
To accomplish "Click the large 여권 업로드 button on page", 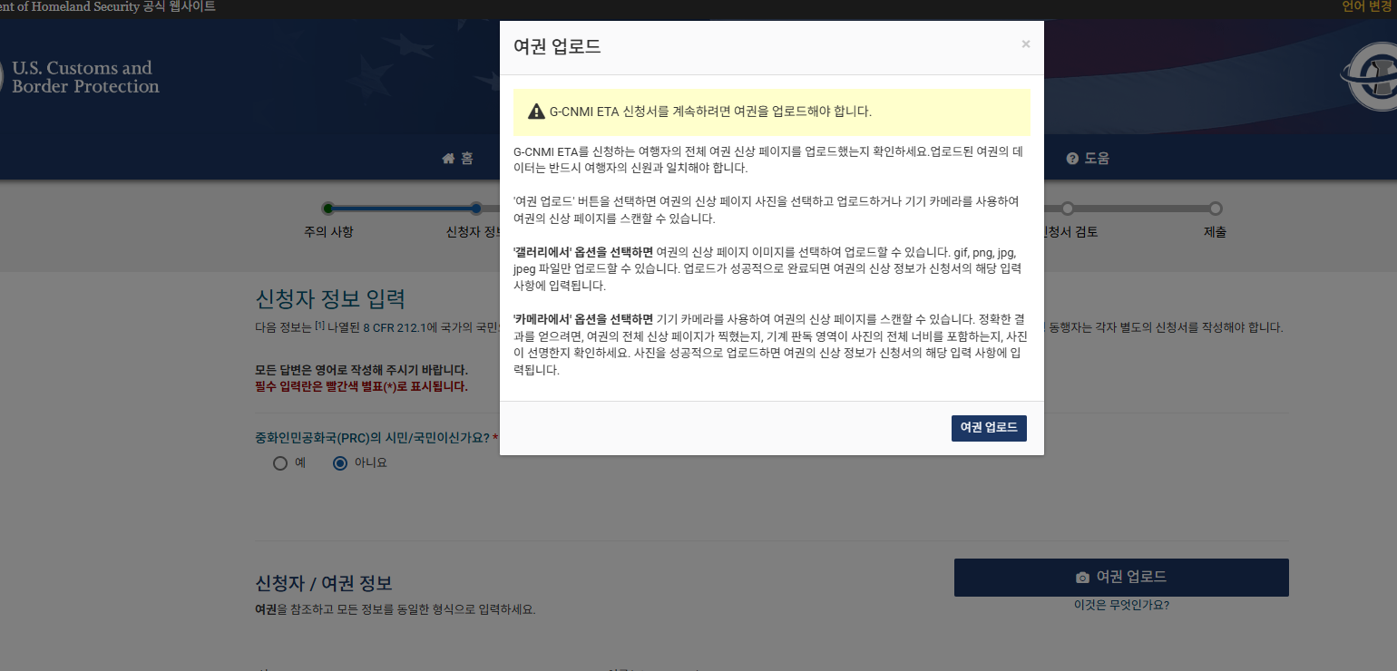I will click(x=1121, y=578).
